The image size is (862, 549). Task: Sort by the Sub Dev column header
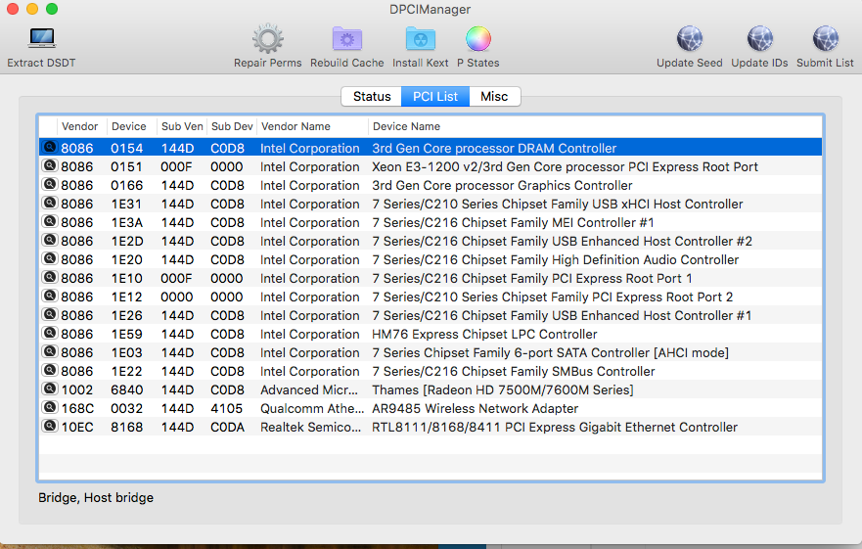[x=232, y=126]
